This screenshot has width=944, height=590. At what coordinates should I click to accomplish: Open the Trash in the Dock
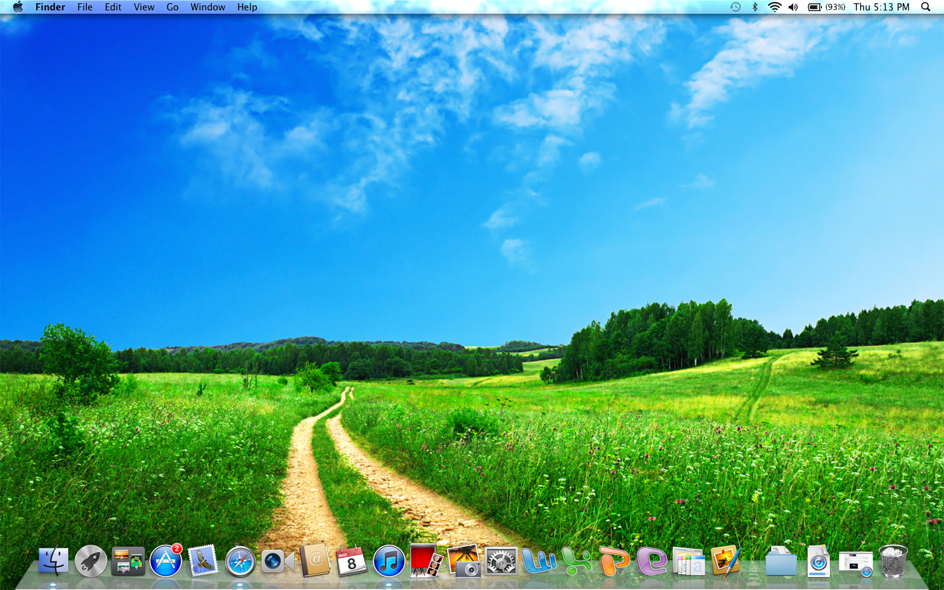pos(893,561)
